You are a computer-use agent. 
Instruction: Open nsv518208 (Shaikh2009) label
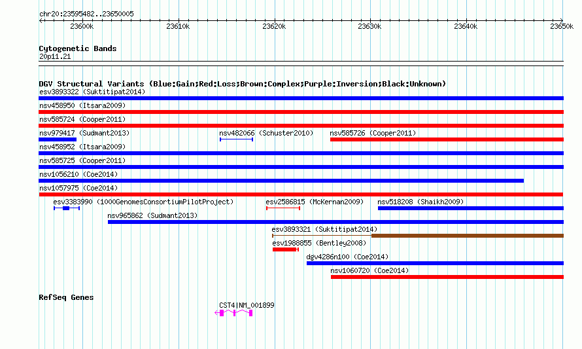coord(420,202)
